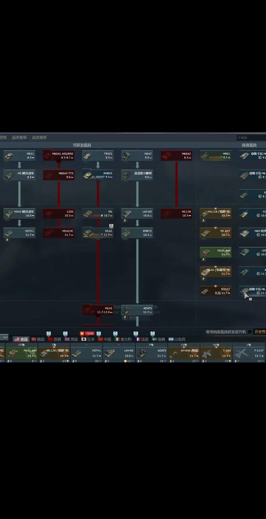
Task: Choose the M1128 (狼群号) crew slot
Action: (x=54, y=353)
